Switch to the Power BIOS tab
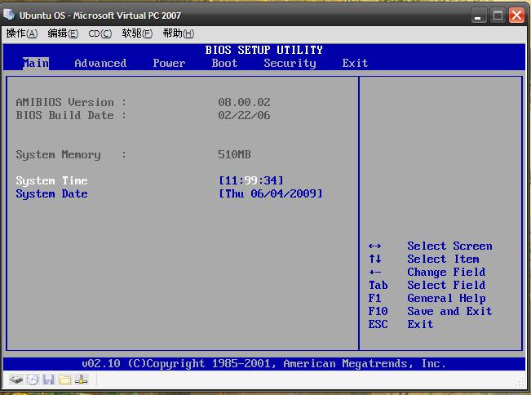 (x=169, y=63)
